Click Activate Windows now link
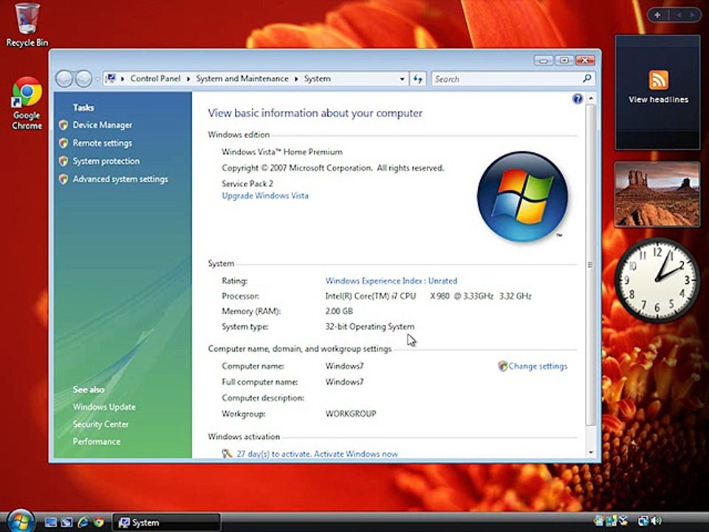 tap(356, 454)
